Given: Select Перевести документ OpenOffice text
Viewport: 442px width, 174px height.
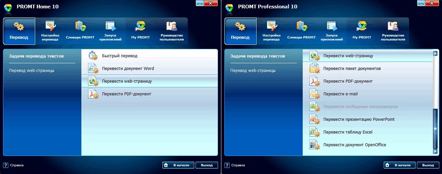Looking at the screenshot, I should coord(355,145).
